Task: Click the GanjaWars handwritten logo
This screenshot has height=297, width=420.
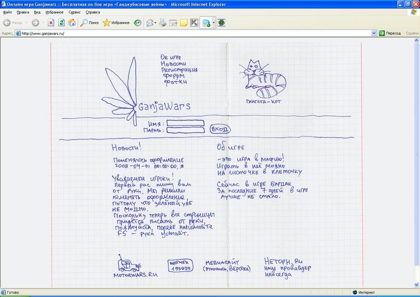Action: point(164,106)
